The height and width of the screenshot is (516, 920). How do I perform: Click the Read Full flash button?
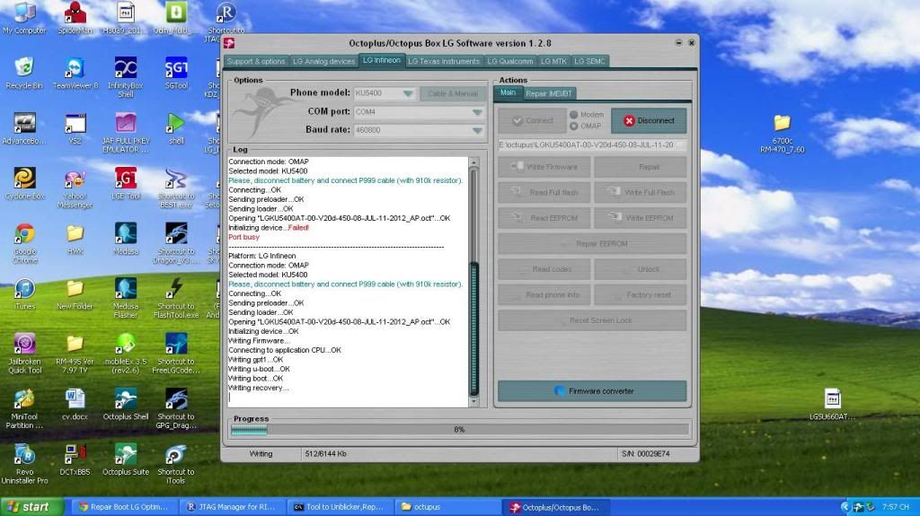pos(544,192)
